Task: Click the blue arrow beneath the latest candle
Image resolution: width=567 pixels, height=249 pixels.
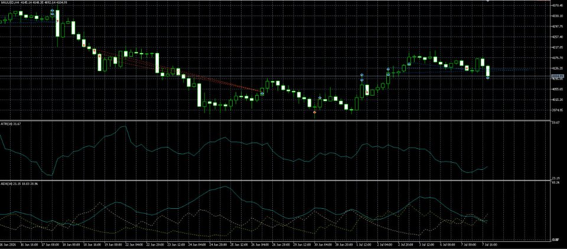Action: 488,77
